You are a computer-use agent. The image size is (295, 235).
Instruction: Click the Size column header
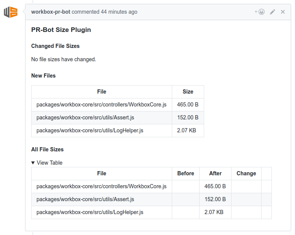tap(188, 92)
